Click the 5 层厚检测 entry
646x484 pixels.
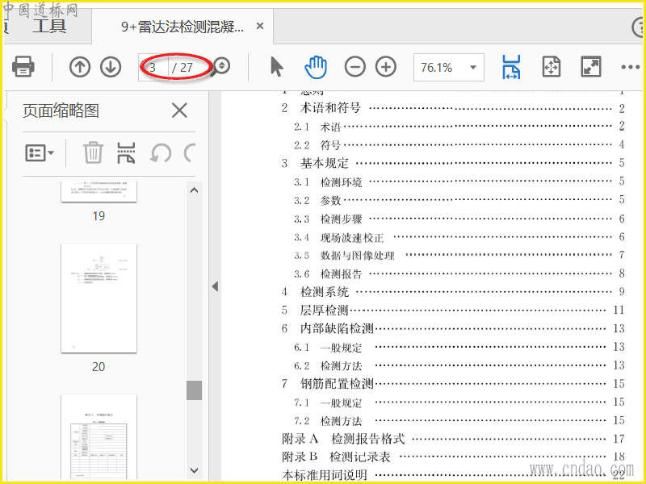pyautogui.click(x=453, y=310)
